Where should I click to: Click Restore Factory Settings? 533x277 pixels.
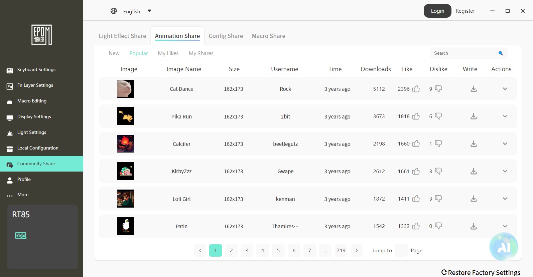tap(481, 272)
